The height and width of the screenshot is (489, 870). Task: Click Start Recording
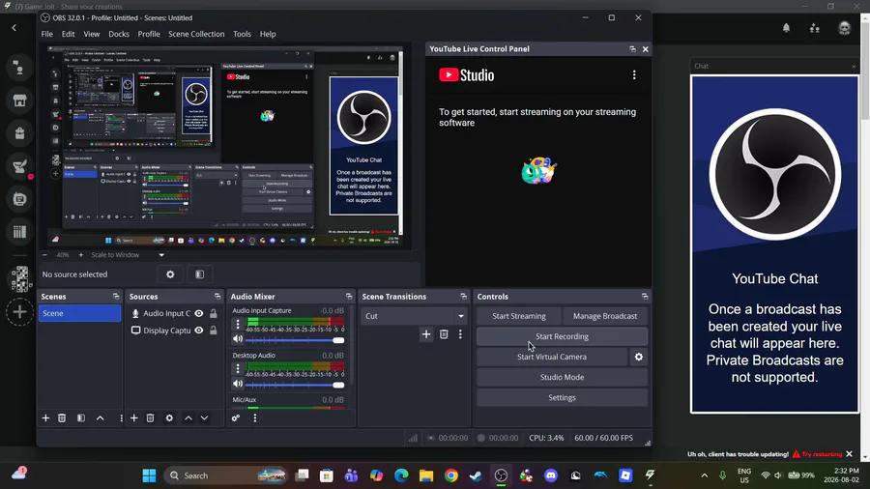(562, 336)
